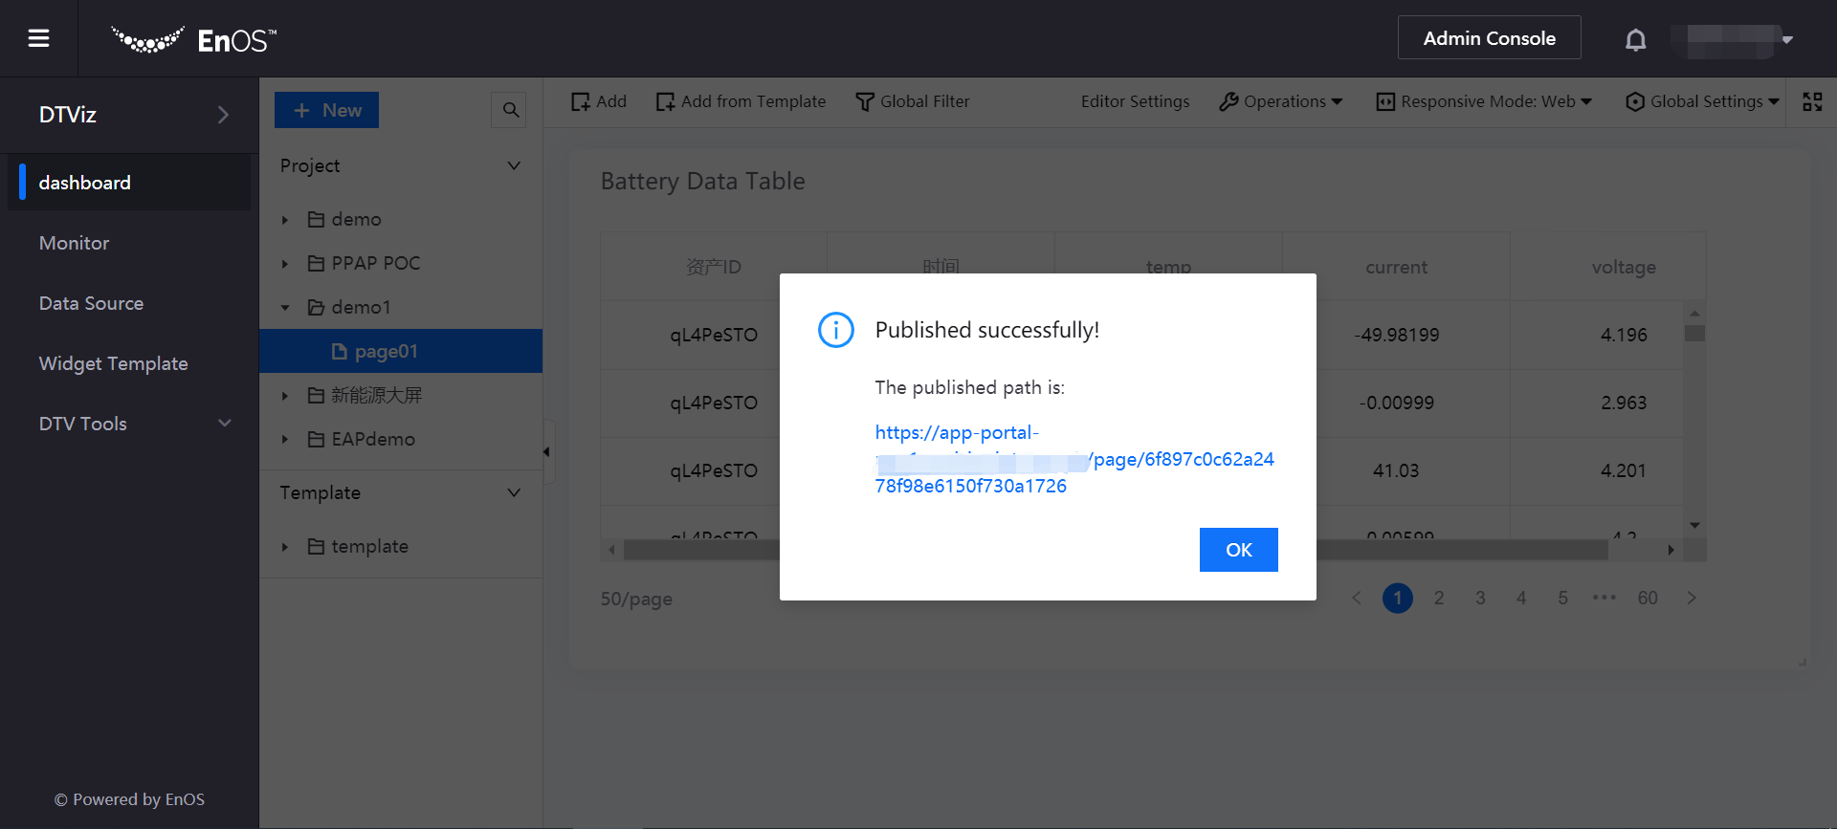Image resolution: width=1837 pixels, height=829 pixels.
Task: Go to next page arrow
Action: point(1692,599)
